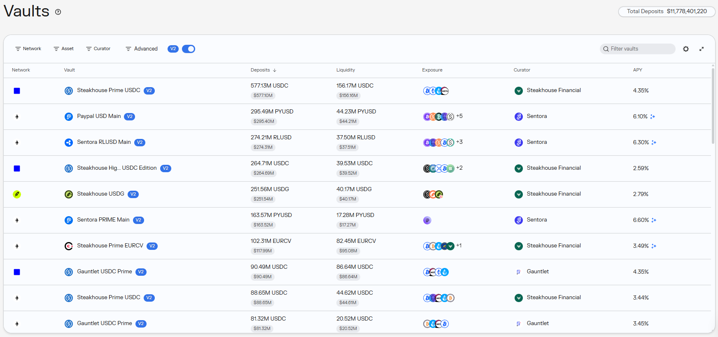Click the PYUSD token icon beside Paypal USD Main
Screen dimensions: 718x337
tap(69, 117)
